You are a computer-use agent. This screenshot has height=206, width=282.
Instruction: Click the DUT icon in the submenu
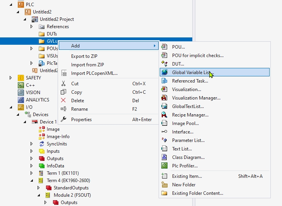click(164, 64)
